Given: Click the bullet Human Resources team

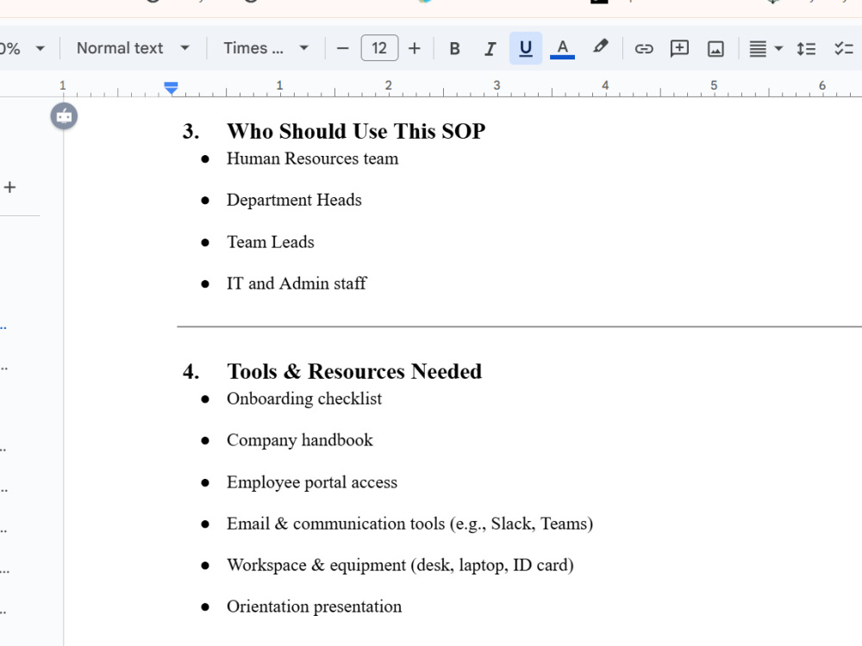Looking at the screenshot, I should tap(312, 158).
